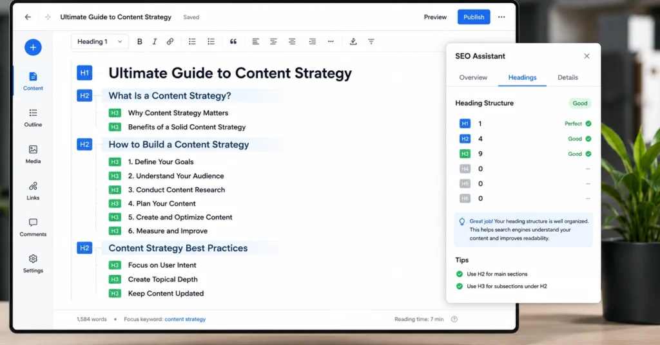The image size is (660, 345).
Task: Click the H1 badge beside the title
Action: point(84,73)
